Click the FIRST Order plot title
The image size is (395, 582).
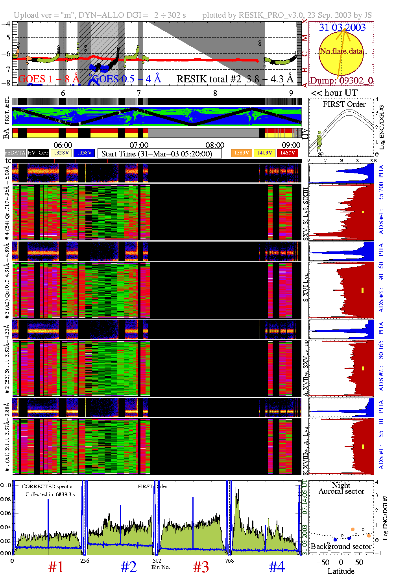pos(344,104)
